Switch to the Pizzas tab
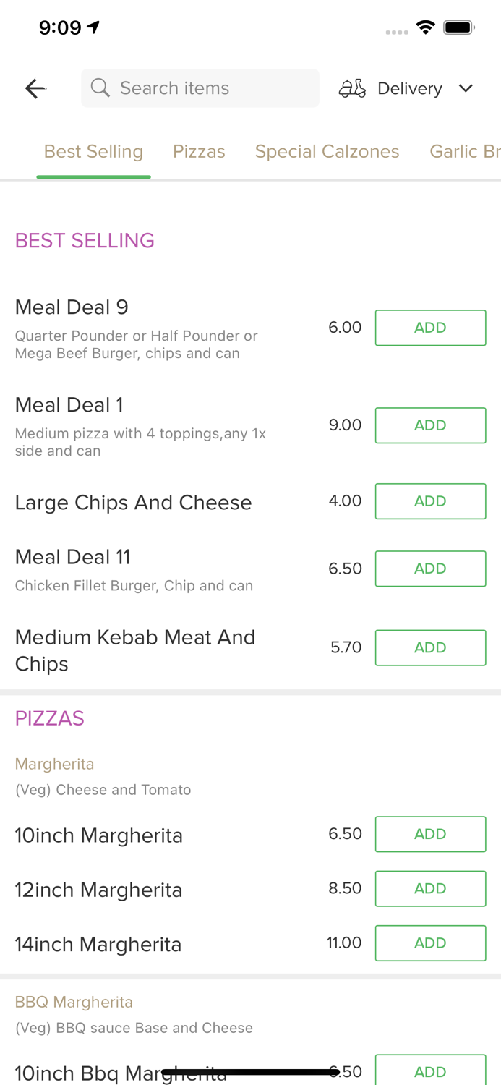Screen dimensions: 501x1085 pos(199,151)
